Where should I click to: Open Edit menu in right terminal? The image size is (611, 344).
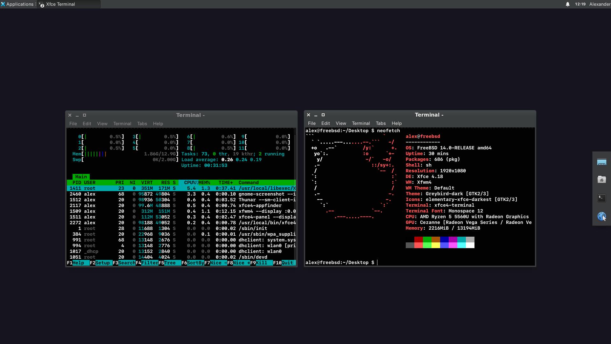(x=325, y=123)
